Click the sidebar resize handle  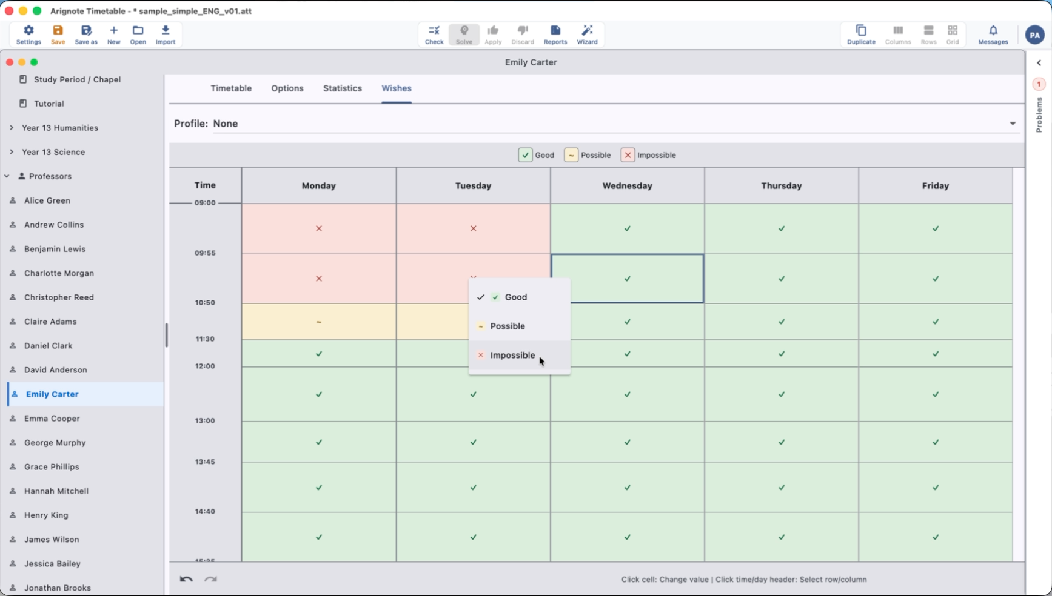point(166,335)
